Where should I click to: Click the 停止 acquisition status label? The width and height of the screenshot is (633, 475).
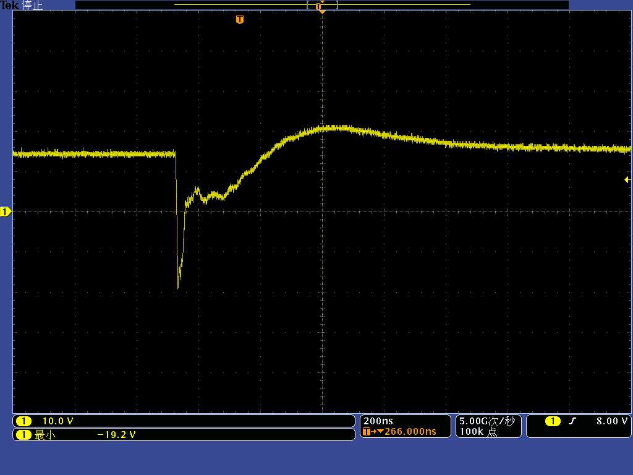32,5
